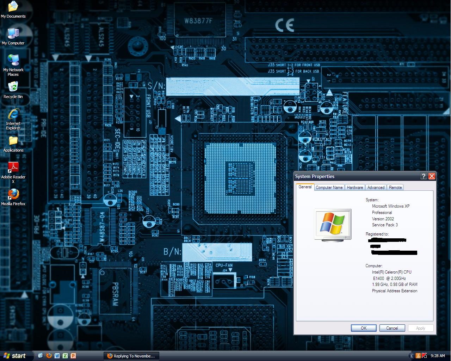Switch to the General tab
Screen dimensions: 451x361
[x=305, y=187]
